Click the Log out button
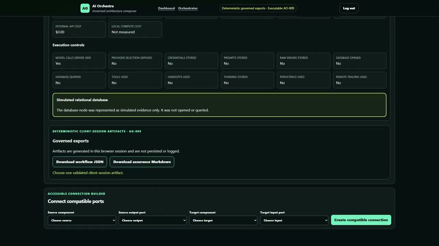439x246 pixels. (349, 8)
